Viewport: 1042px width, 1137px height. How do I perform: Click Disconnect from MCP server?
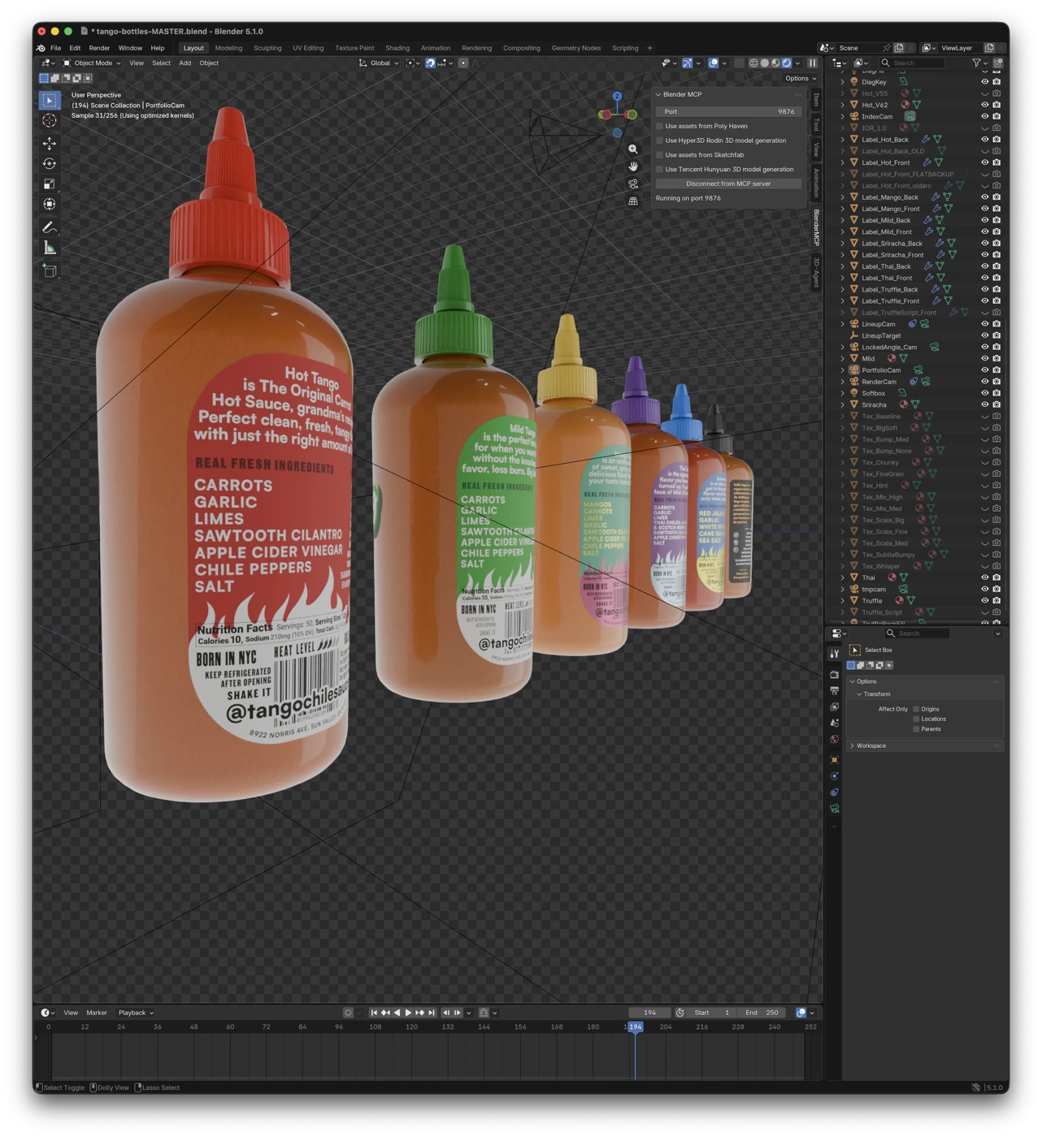point(728,184)
